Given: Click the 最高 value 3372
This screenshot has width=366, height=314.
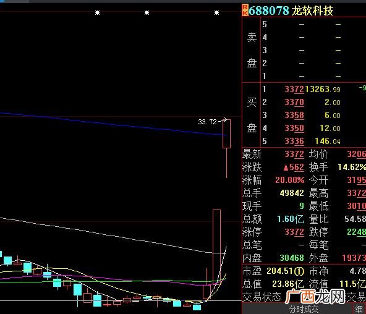Looking at the screenshot, I should click(357, 193).
